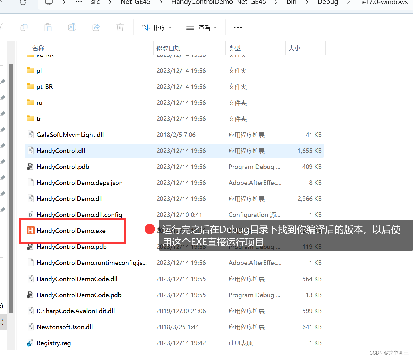Click the HandyControlDemoCode.pdb file icon
Viewport: 413px width, 358px height.
30,295
